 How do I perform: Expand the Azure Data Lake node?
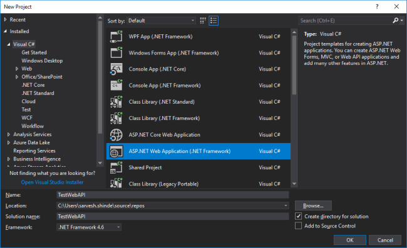click(x=9, y=142)
